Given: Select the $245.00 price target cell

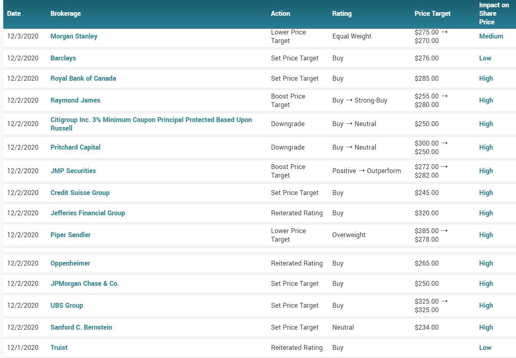Looking at the screenshot, I should [427, 193].
